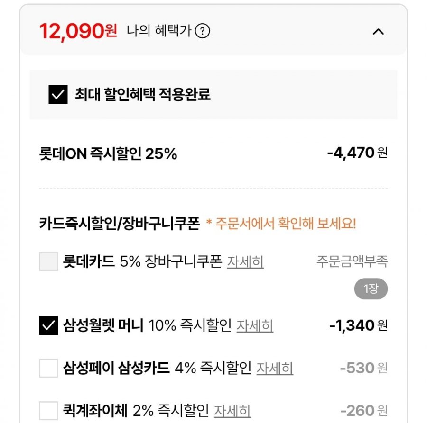The width and height of the screenshot is (427, 423).
Task: Click the 주문금액부족 notice text
Action: (352, 261)
